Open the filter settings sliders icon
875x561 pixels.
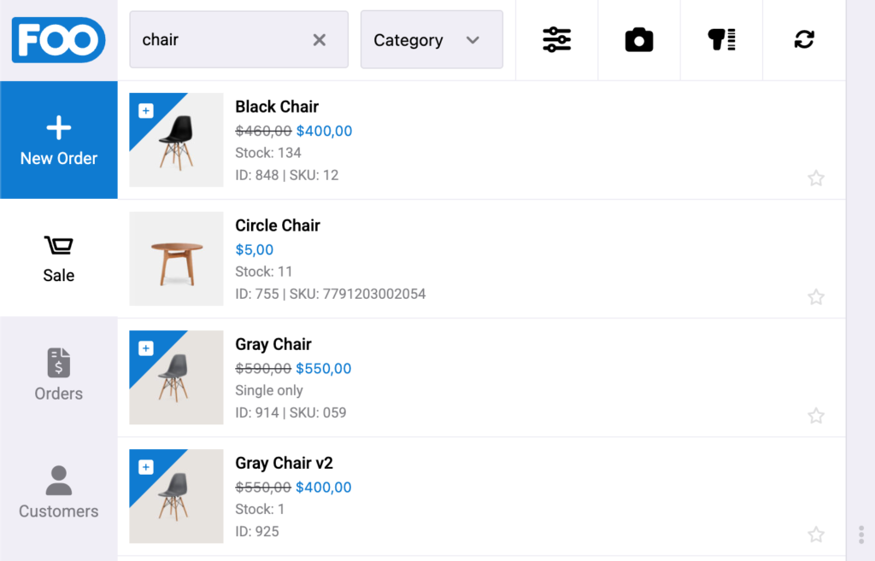556,39
